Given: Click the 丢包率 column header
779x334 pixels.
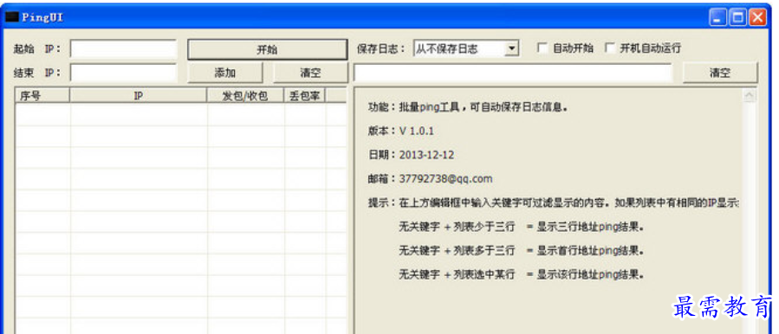Looking at the screenshot, I should [304, 96].
